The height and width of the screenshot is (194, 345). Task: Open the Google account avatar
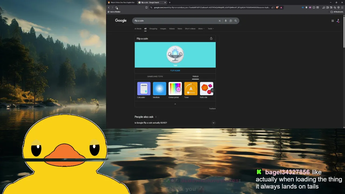point(338,21)
